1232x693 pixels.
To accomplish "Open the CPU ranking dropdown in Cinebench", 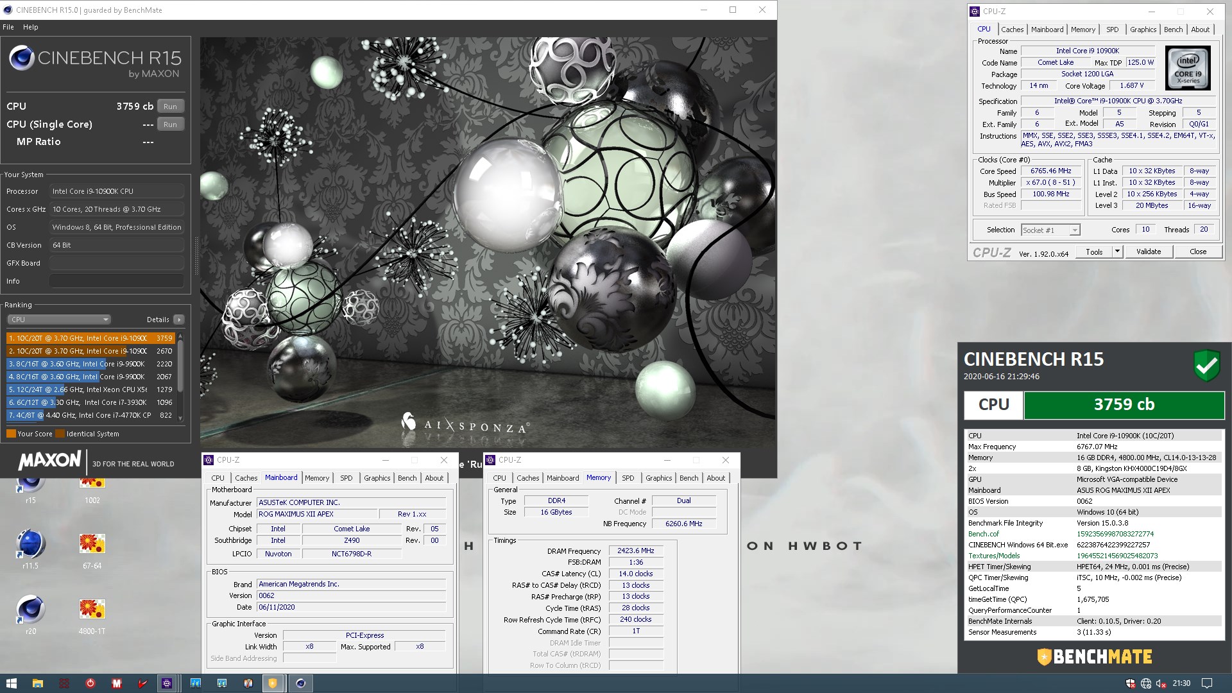I will 59,320.
